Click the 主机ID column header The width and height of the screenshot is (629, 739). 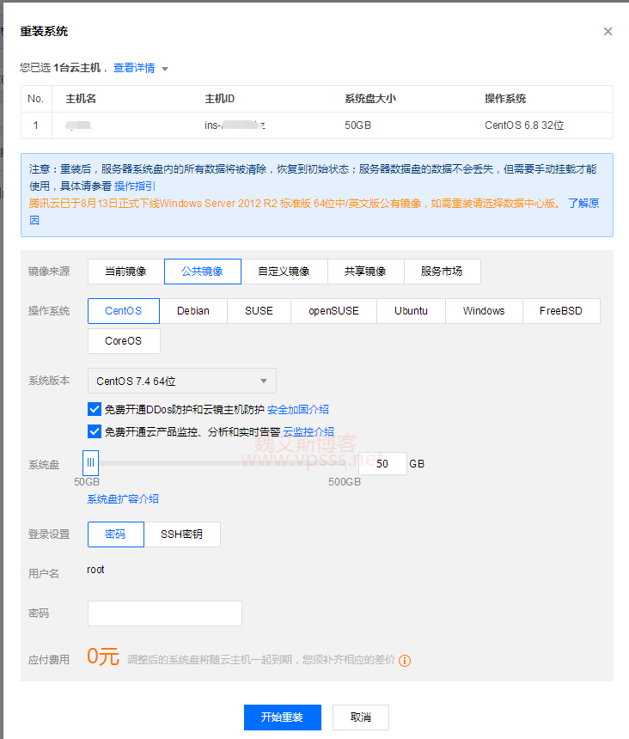pyautogui.click(x=220, y=99)
